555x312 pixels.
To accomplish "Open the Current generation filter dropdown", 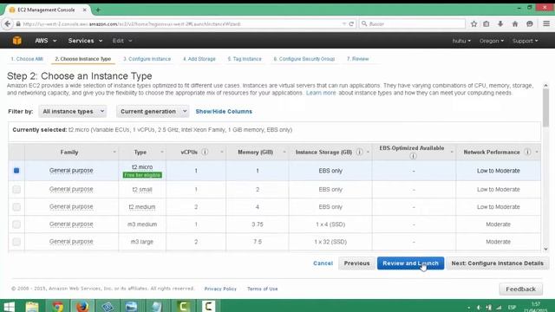I will tap(153, 112).
